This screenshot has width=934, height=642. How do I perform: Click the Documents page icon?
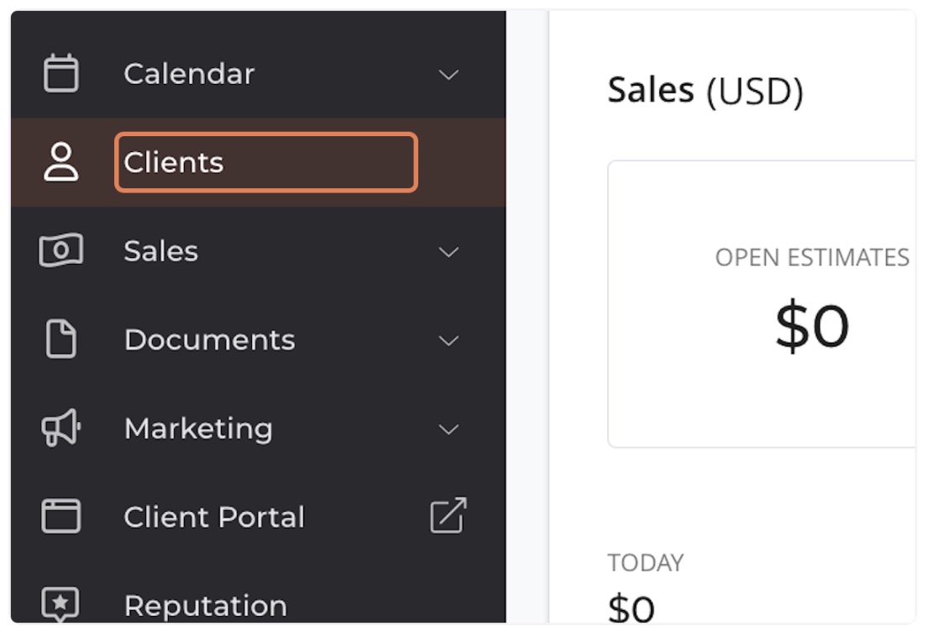click(x=60, y=339)
